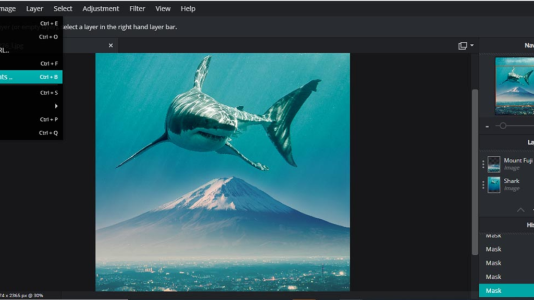
Task: Open the Adjustment menu
Action: pos(100,8)
